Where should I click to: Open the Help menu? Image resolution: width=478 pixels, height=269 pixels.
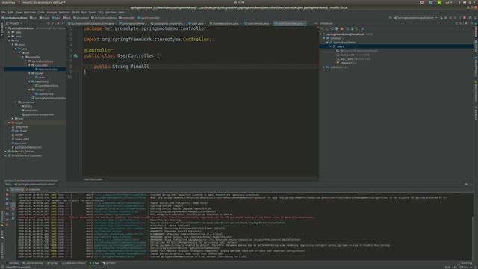tap(121, 13)
